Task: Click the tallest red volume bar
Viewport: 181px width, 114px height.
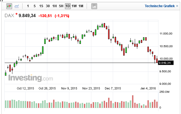Action: (133, 102)
